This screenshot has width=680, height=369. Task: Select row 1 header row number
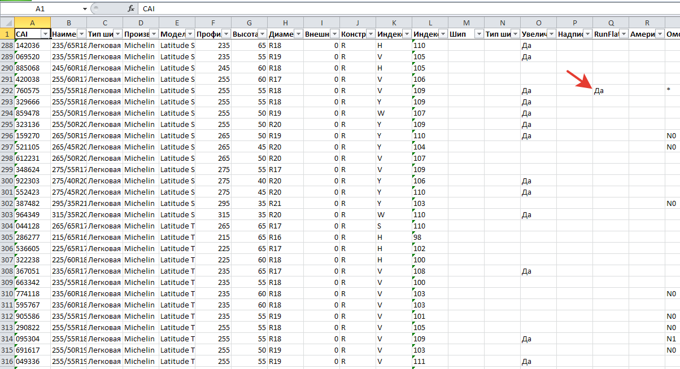[x=7, y=34]
